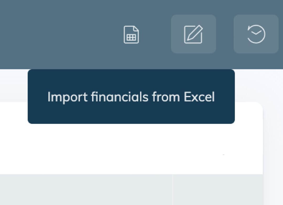Start Excel import using the table document icon
This screenshot has height=205, width=283.
131,34
